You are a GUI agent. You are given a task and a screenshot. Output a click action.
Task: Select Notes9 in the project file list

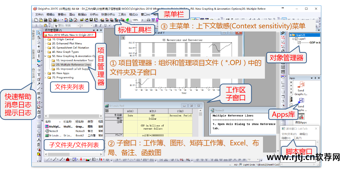point(53,131)
